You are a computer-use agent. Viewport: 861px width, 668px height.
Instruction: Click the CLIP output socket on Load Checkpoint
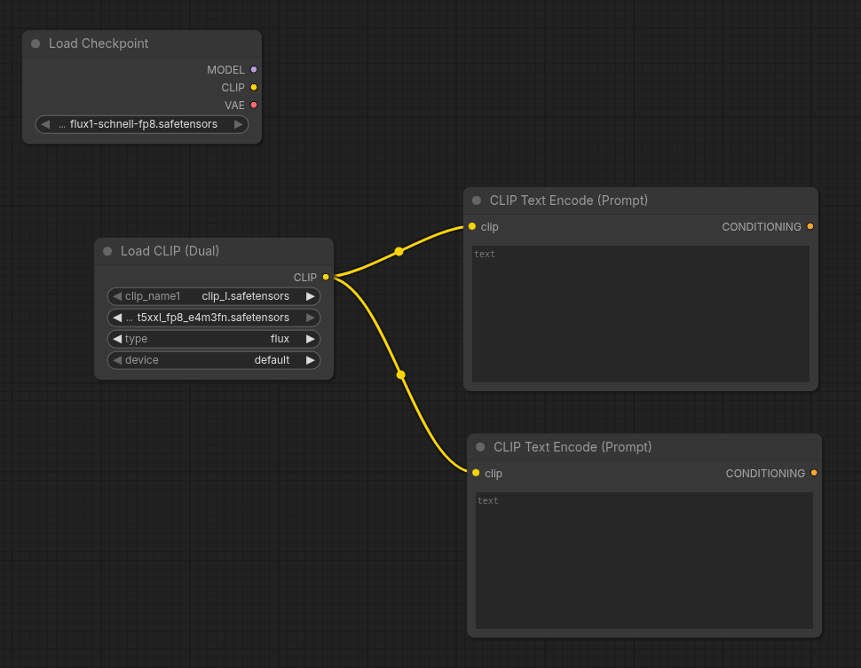pyautogui.click(x=254, y=87)
